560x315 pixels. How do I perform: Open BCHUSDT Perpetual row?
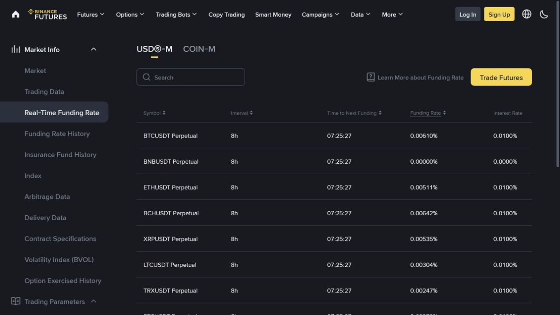click(334, 213)
